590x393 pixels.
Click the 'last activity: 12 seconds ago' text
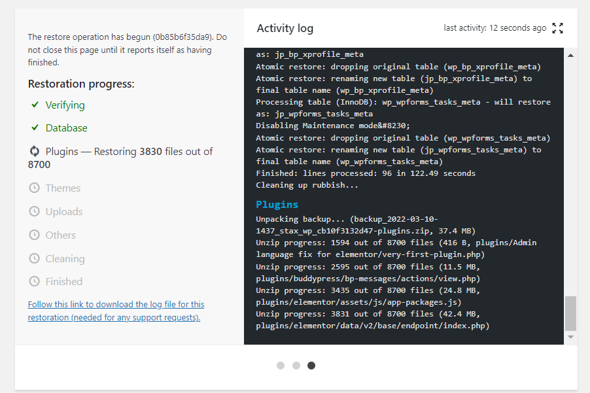[495, 28]
